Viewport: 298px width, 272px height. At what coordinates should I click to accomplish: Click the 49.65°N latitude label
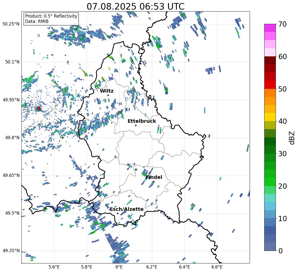point(11,175)
